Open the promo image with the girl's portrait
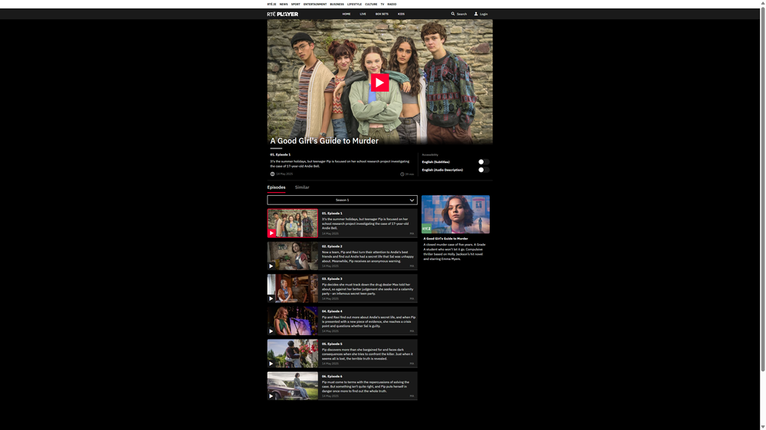 455,214
